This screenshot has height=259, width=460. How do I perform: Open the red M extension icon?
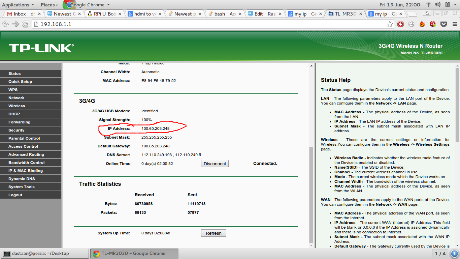433,24
